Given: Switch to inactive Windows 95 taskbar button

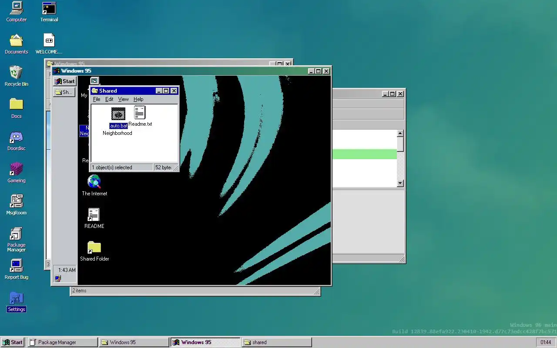Looking at the screenshot, I should click(134, 342).
